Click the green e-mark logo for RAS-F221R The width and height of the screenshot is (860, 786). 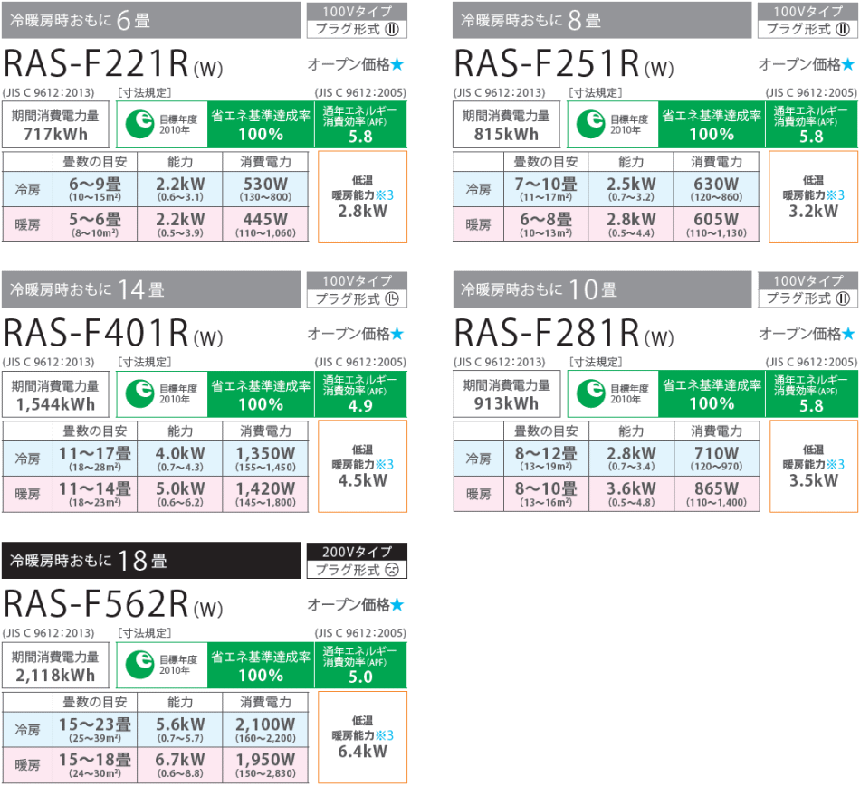coord(139,124)
